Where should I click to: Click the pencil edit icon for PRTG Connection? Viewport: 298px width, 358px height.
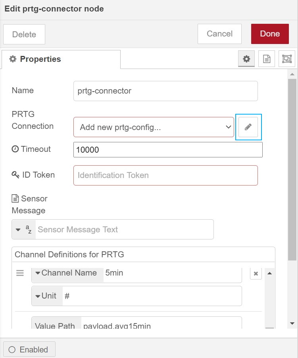pyautogui.click(x=248, y=127)
